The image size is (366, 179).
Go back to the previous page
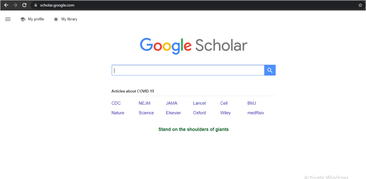pyautogui.click(x=6, y=5)
